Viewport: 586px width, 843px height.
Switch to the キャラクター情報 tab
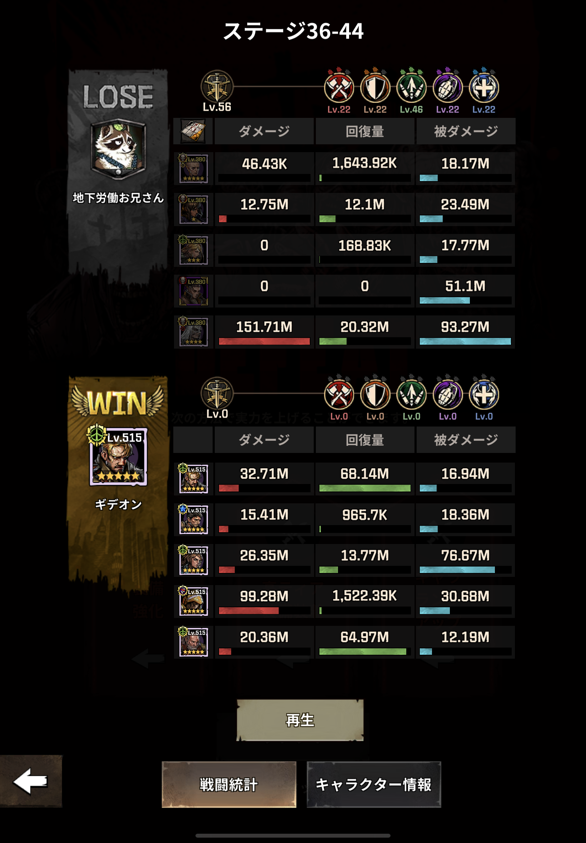[x=374, y=784]
